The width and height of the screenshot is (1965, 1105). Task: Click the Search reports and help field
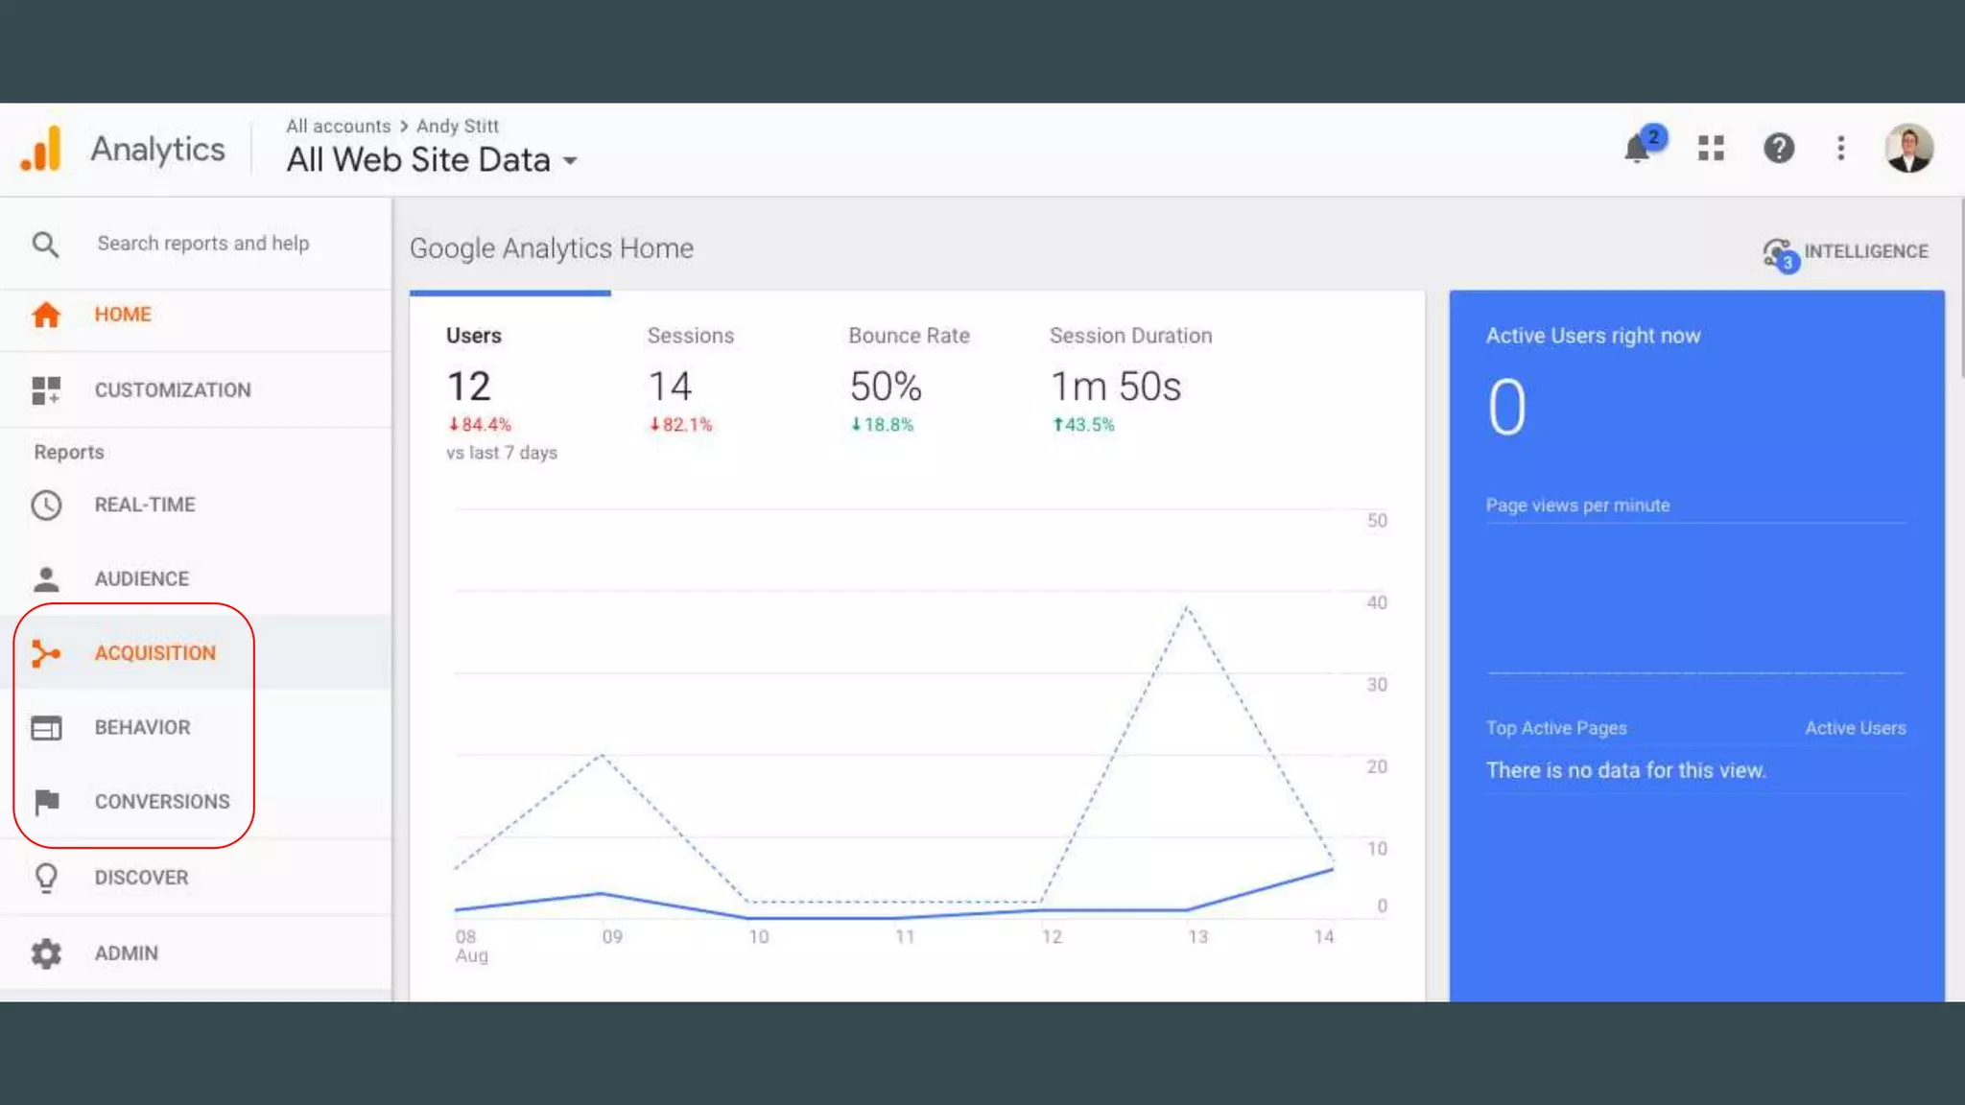203,244
